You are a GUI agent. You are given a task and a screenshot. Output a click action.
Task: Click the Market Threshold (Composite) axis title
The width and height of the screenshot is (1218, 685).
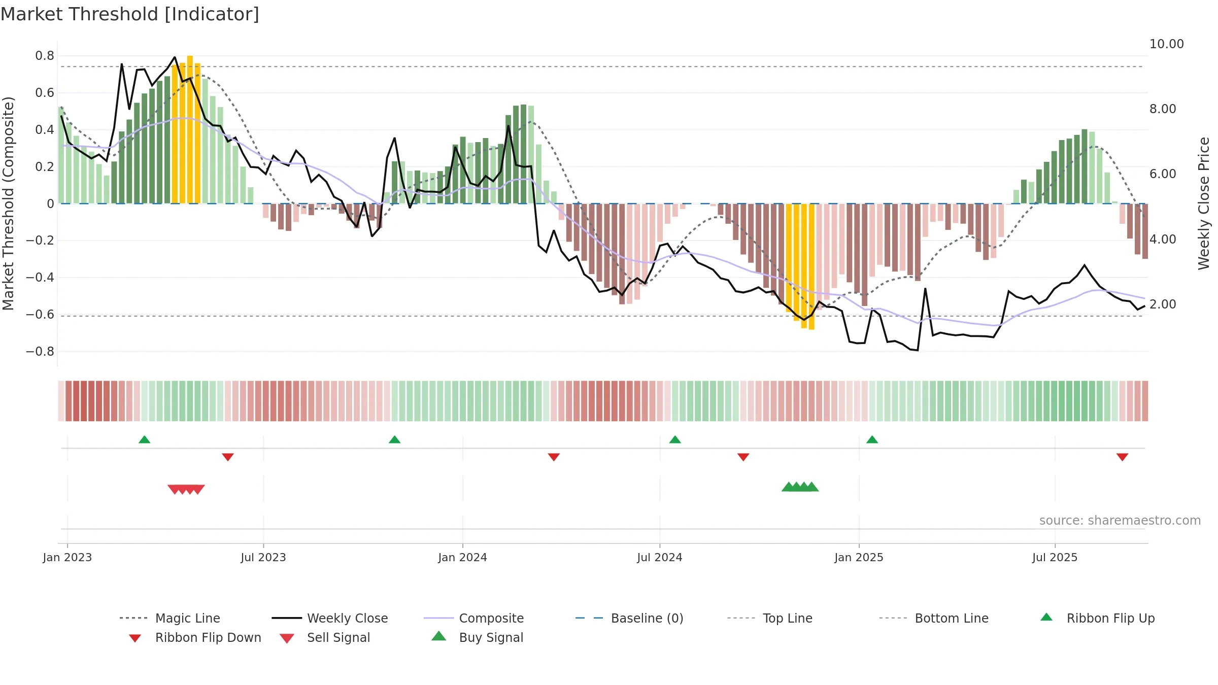coord(8,203)
